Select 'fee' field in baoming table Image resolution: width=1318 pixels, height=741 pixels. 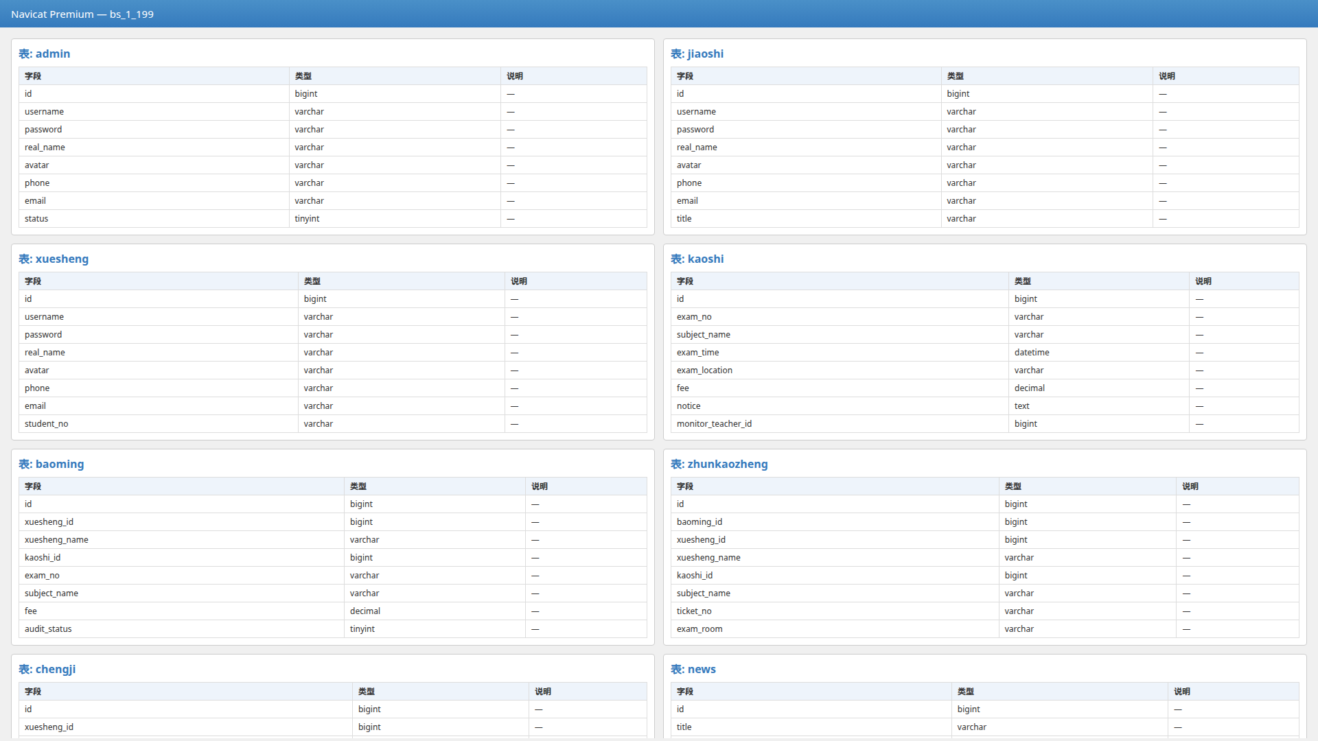[31, 611]
